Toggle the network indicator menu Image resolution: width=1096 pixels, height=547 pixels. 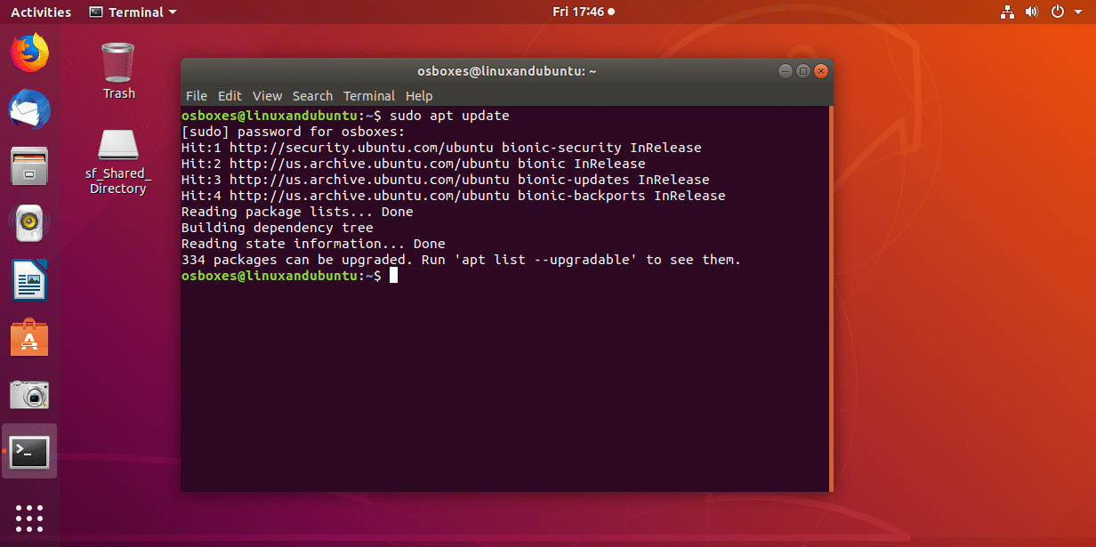[x=1009, y=12]
